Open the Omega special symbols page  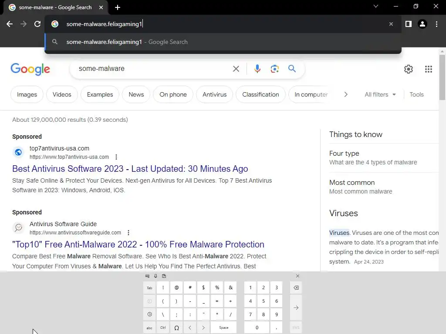coord(176,328)
